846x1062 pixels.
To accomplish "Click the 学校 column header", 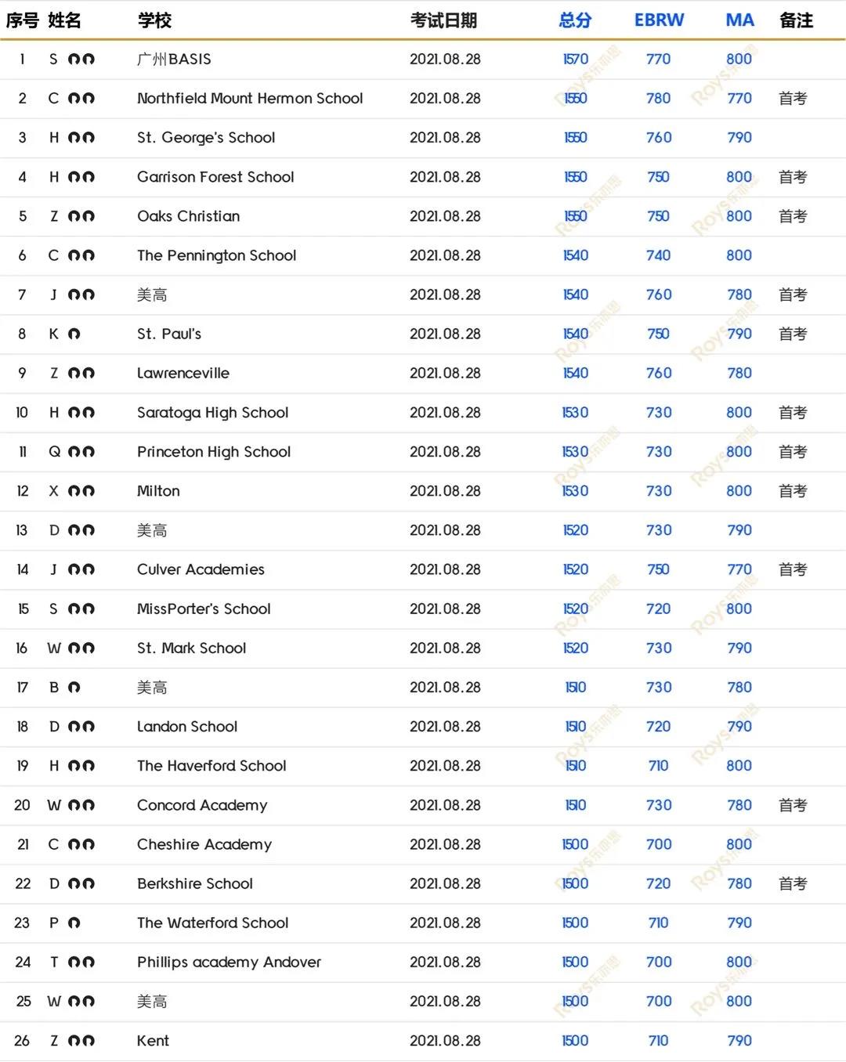I will 154,20.
